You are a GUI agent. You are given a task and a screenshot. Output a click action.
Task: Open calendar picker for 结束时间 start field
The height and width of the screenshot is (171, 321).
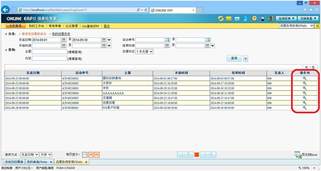(x=167, y=46)
